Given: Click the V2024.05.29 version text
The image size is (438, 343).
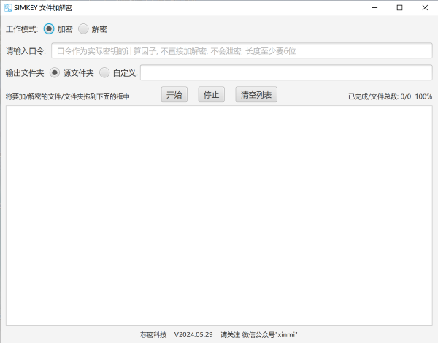Looking at the screenshot, I should click(193, 335).
